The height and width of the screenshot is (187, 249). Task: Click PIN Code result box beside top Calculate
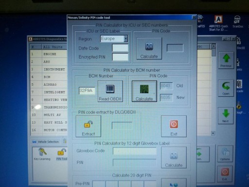[175, 48]
